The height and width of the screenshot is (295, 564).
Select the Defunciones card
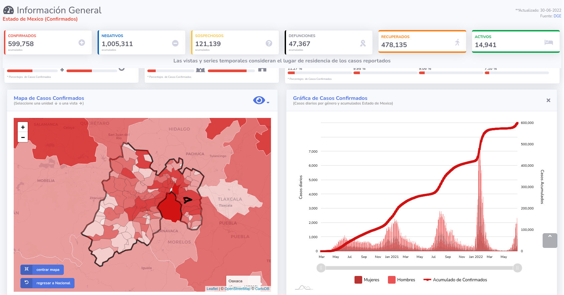tap(329, 42)
